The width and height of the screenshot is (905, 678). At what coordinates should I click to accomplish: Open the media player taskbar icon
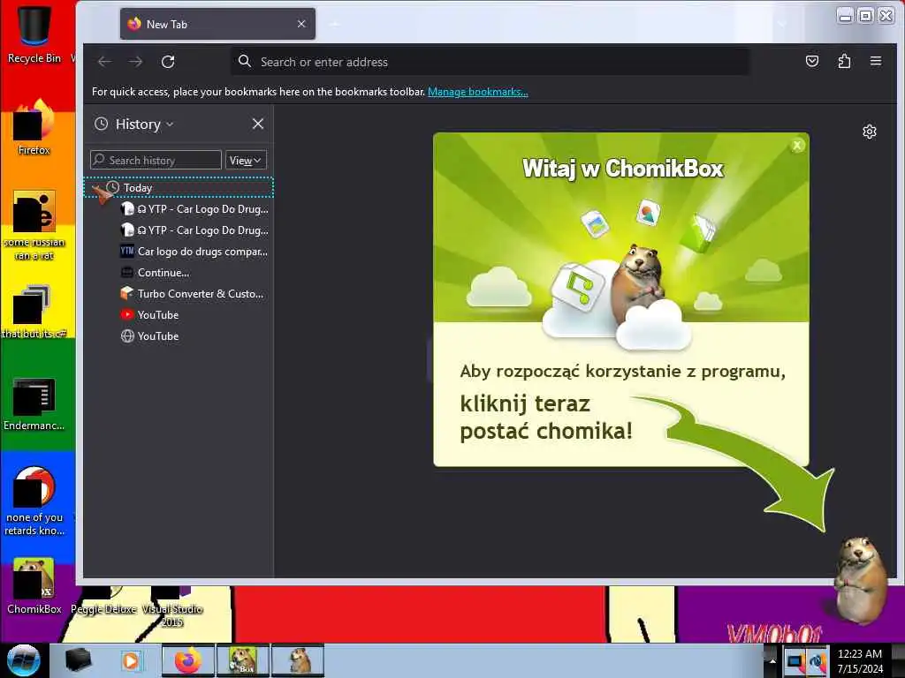pyautogui.click(x=131, y=660)
